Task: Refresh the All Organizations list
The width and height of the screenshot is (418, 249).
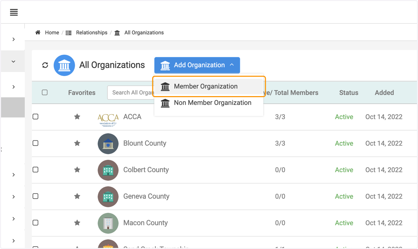Action: (45, 65)
